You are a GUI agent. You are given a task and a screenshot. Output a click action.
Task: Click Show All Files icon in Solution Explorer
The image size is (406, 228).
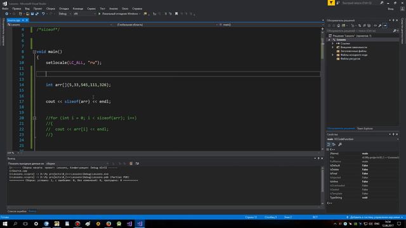(369, 25)
